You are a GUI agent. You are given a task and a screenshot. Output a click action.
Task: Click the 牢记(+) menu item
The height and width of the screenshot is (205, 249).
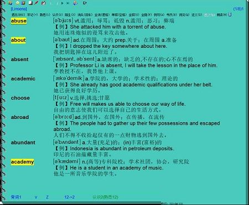click(x=32, y=15)
